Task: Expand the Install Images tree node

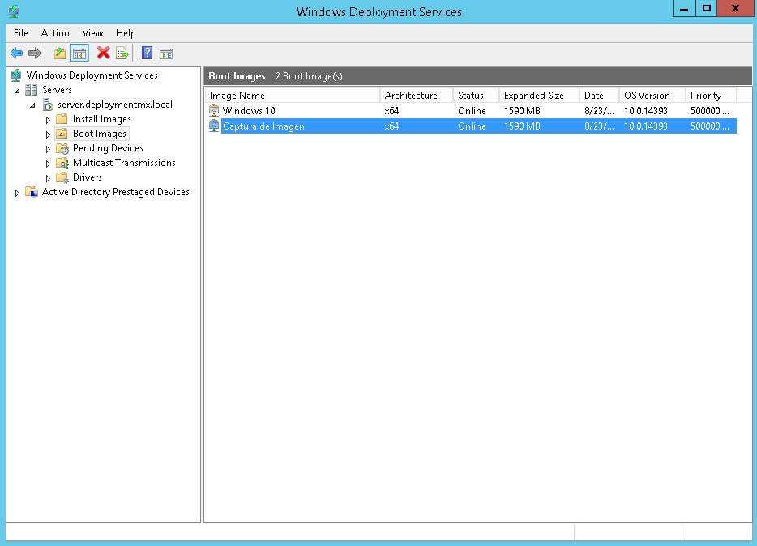Action: 48,120
